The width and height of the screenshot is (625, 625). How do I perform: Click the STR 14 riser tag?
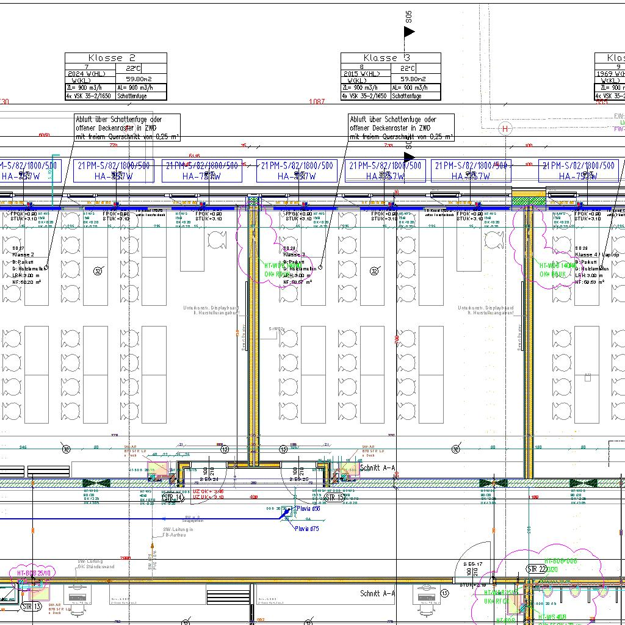coord(173,497)
